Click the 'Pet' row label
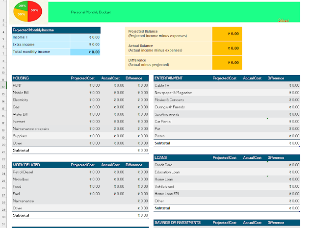Screen dimensions: 314x228 [157, 129]
